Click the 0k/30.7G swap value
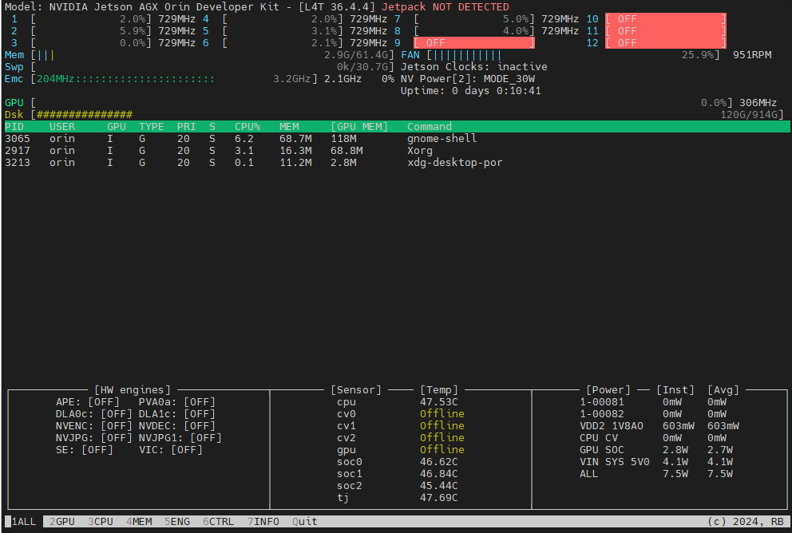792x533 pixels. coord(362,67)
